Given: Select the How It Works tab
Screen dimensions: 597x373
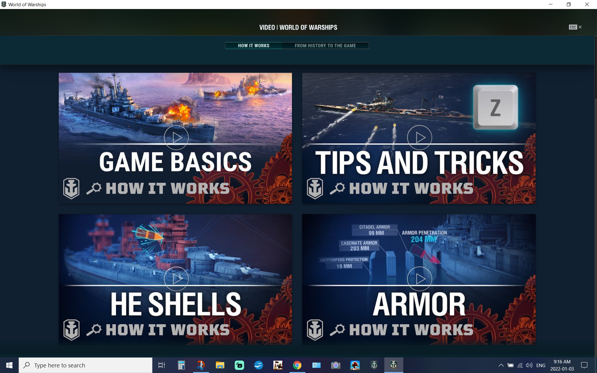Looking at the screenshot, I should point(253,46).
